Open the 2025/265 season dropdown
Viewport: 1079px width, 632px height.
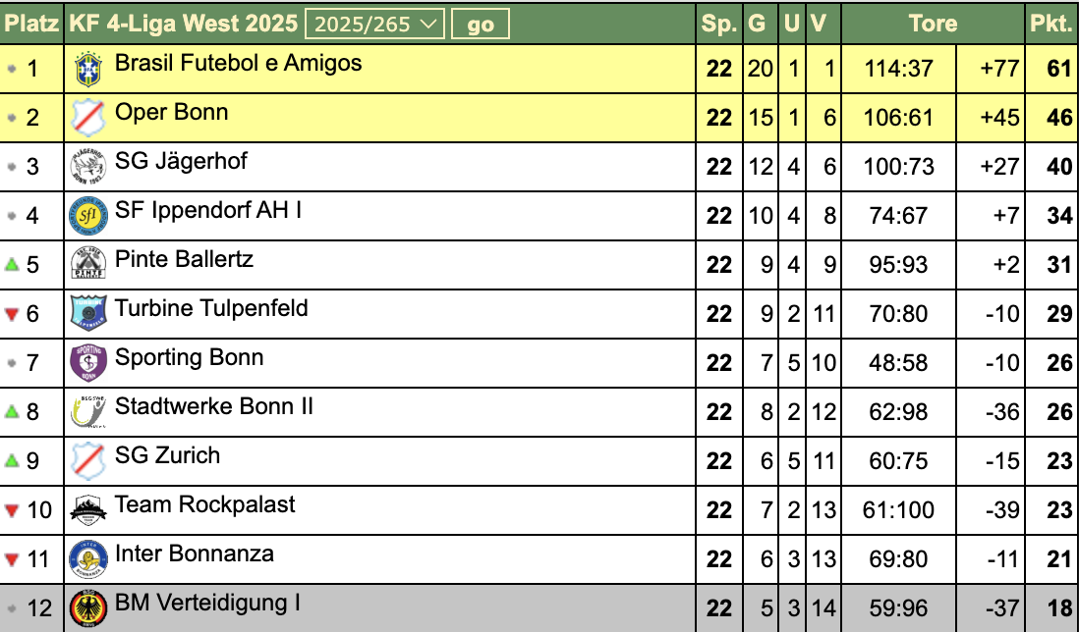coord(374,24)
